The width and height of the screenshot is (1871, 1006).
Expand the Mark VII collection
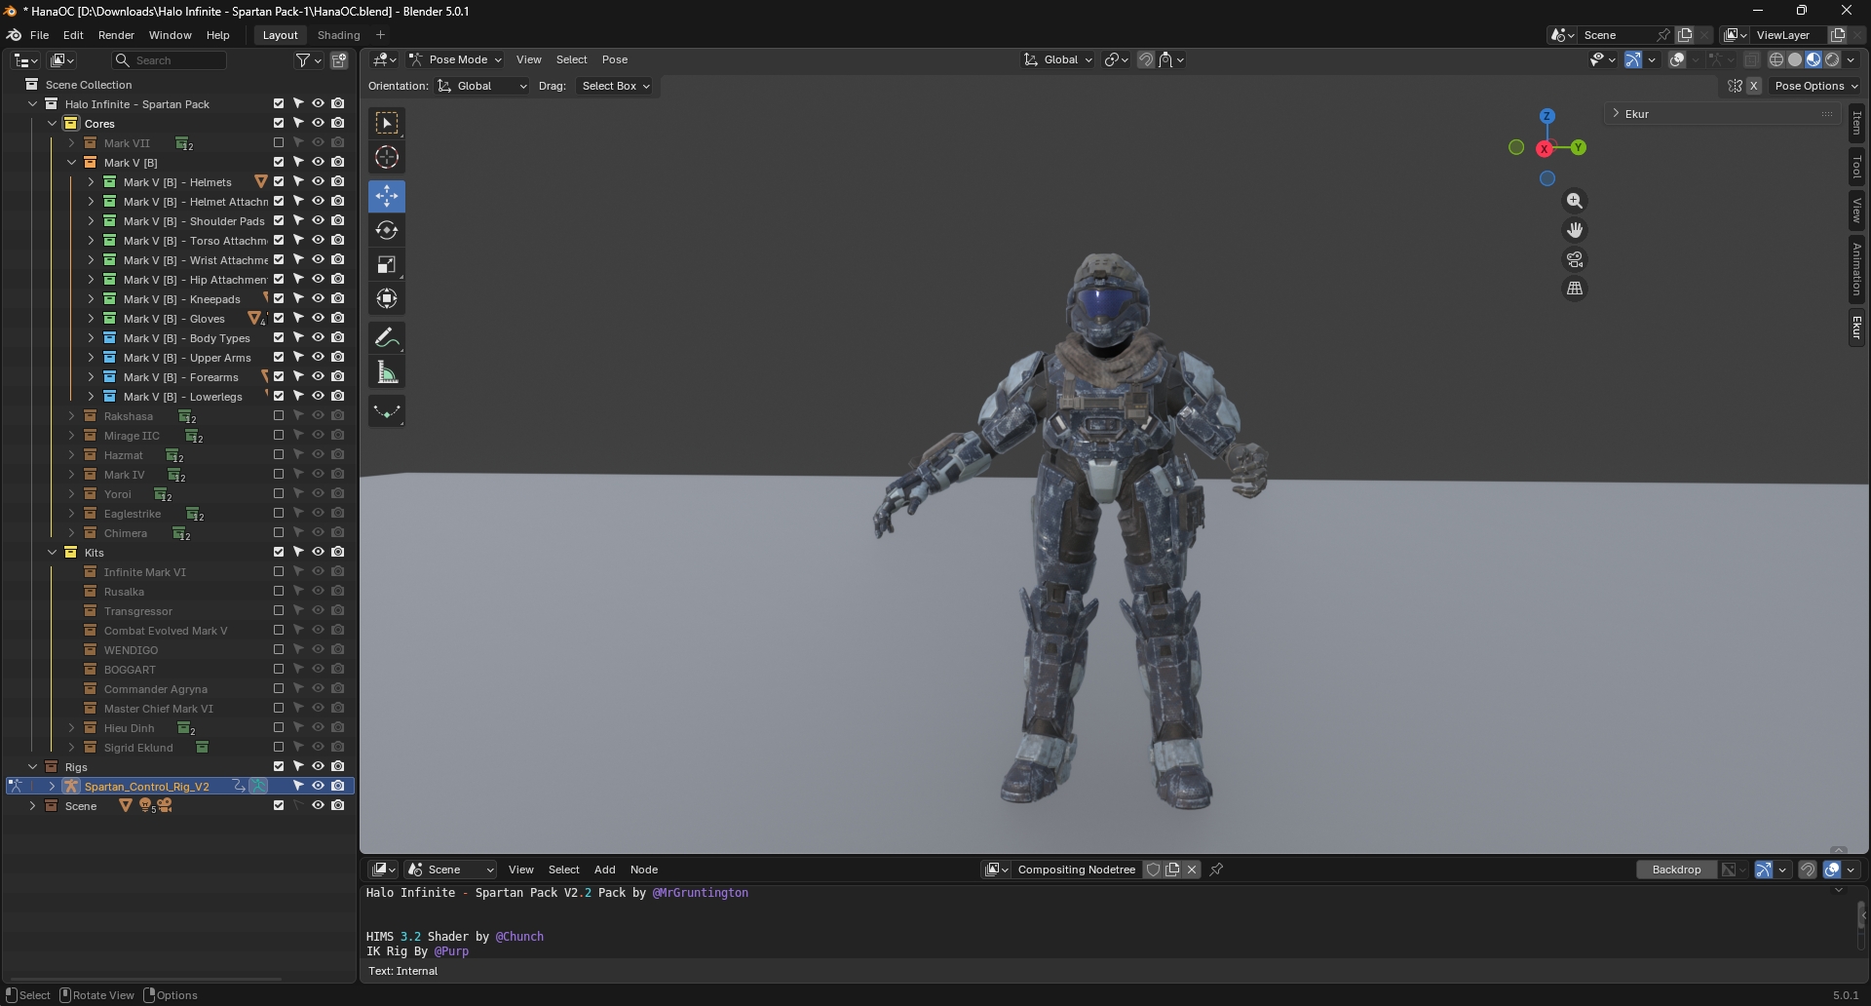pyautogui.click(x=71, y=143)
